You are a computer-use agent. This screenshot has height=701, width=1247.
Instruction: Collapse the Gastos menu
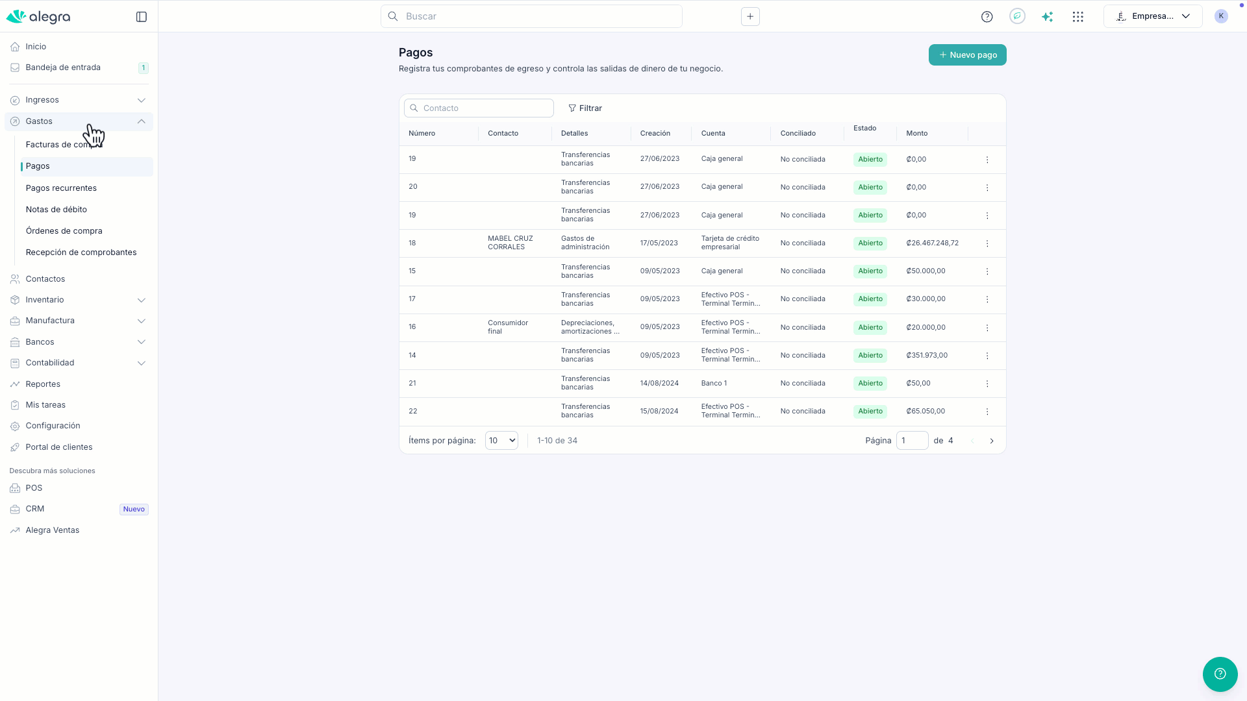[79, 121]
